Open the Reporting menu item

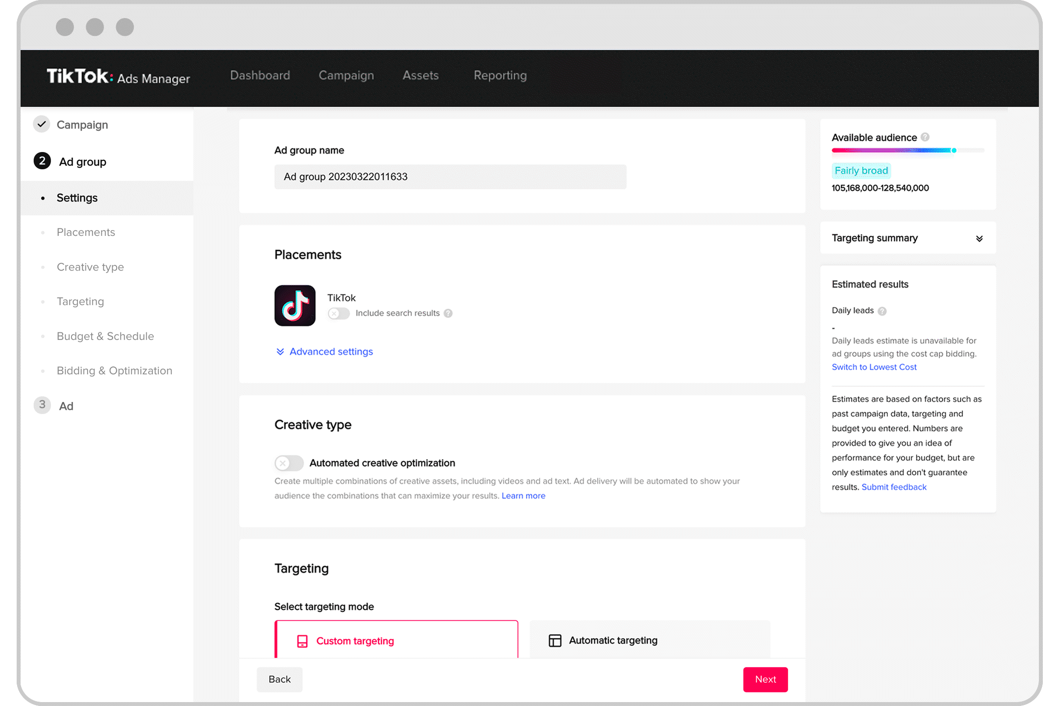click(x=500, y=75)
